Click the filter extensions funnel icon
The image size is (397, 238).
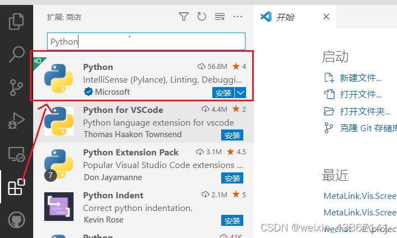click(184, 17)
